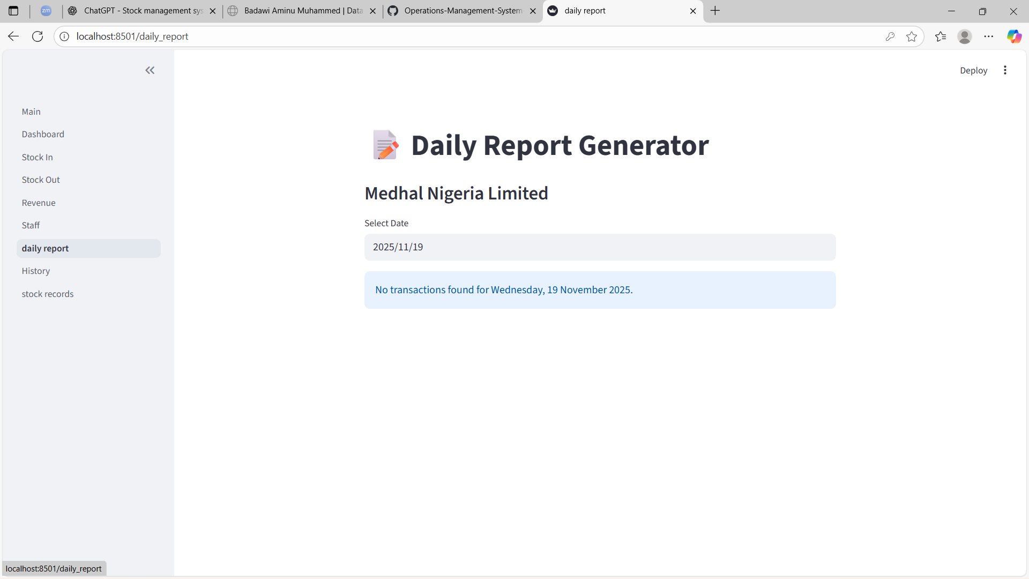Select the back navigation arrow

pyautogui.click(x=12, y=36)
